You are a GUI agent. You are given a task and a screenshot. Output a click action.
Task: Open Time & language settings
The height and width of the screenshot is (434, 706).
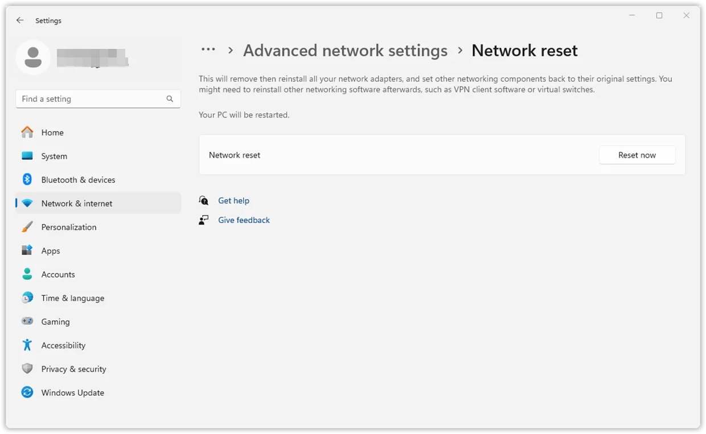coord(98,297)
